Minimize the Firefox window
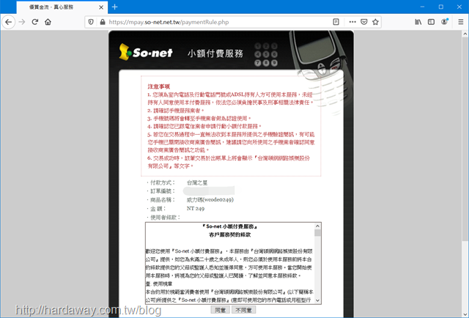This screenshot has height=318, width=469. tap(422, 7)
